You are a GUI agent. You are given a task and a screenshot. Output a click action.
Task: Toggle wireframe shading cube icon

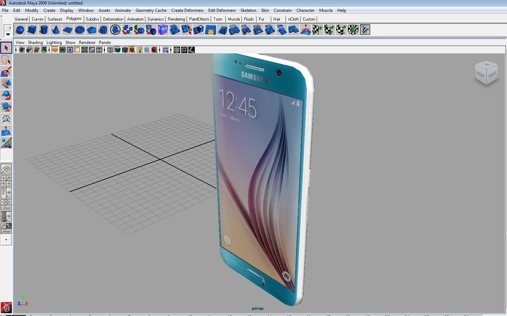[x=110, y=50]
